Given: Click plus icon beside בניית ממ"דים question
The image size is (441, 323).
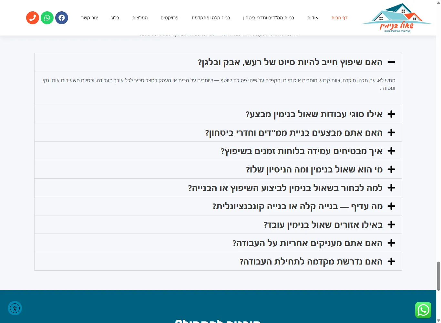Looking at the screenshot, I should tap(391, 132).
